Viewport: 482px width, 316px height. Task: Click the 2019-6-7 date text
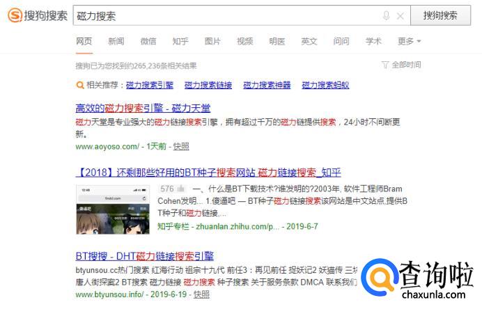pos(302,227)
